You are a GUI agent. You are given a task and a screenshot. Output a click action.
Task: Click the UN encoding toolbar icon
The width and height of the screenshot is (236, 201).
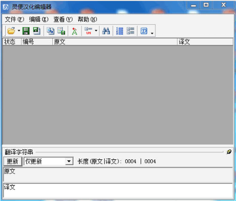tap(88, 31)
